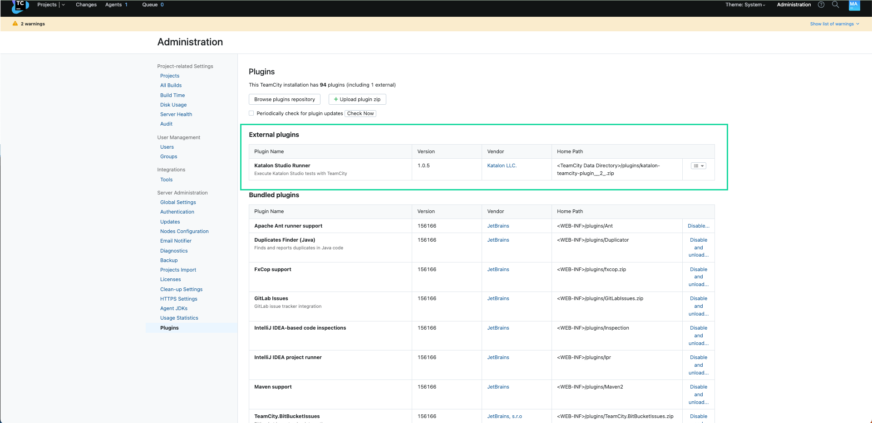The height and width of the screenshot is (423, 872).
Task: Toggle the Duplicates Finder plugin via Disable and unload
Action: (699, 248)
